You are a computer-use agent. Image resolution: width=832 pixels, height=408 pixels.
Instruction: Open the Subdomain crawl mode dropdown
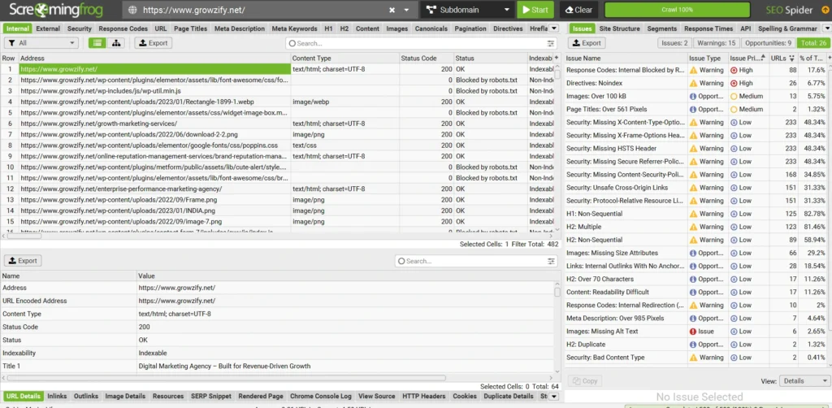(x=467, y=10)
